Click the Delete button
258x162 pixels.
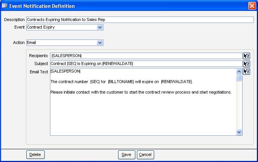pos(35,154)
